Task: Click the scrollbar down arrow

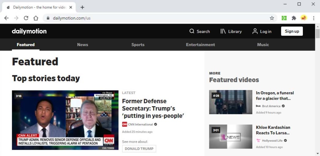Action: pos(317,154)
